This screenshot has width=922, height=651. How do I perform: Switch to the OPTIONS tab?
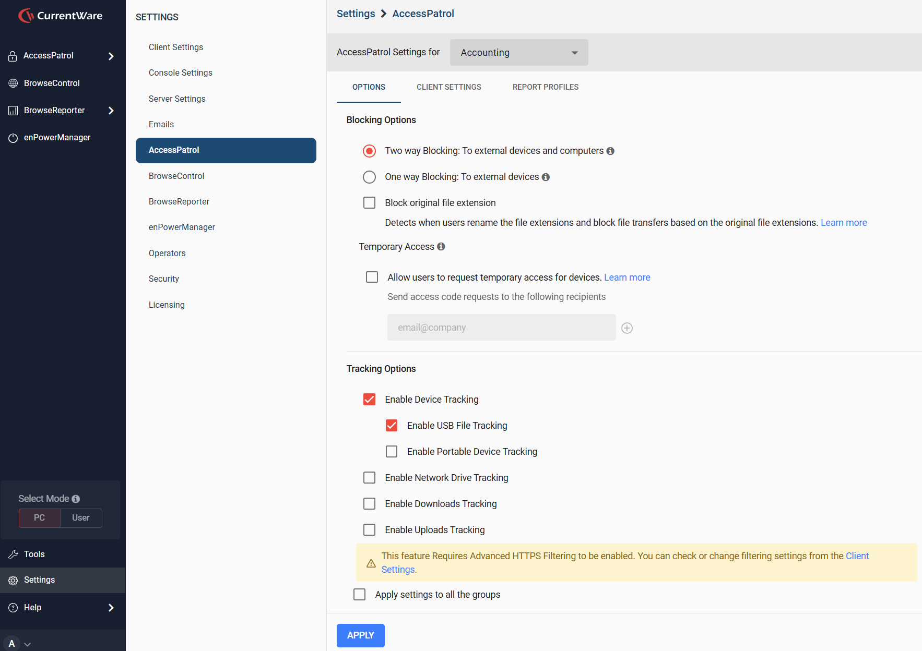point(369,87)
